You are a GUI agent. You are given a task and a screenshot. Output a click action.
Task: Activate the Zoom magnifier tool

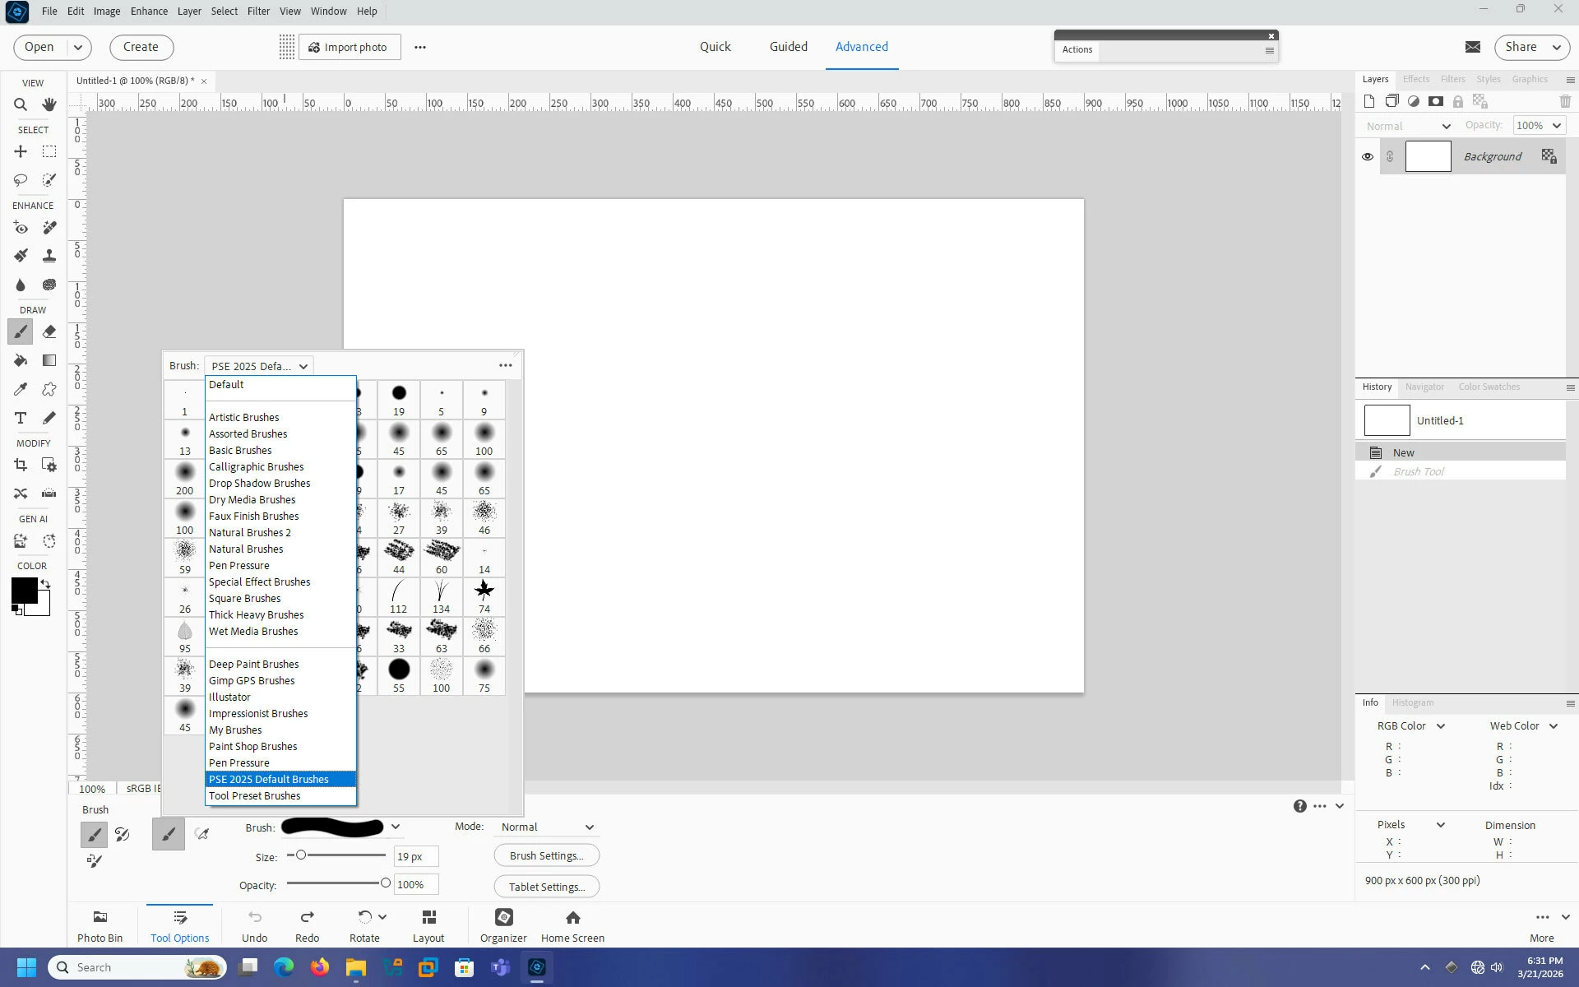click(21, 104)
